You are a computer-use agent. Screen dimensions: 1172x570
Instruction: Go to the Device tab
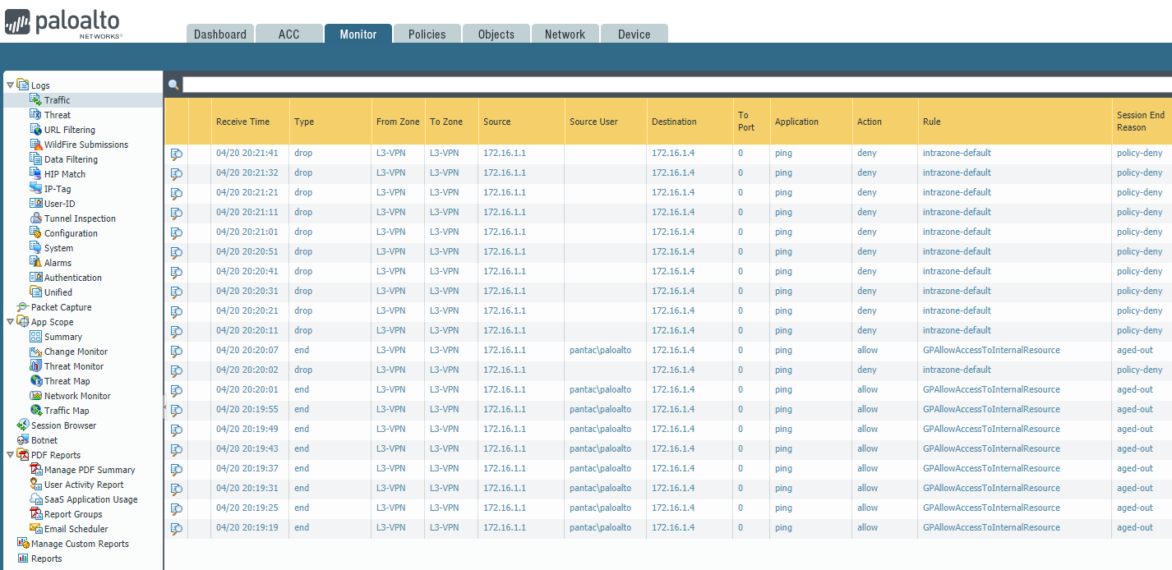tap(634, 34)
